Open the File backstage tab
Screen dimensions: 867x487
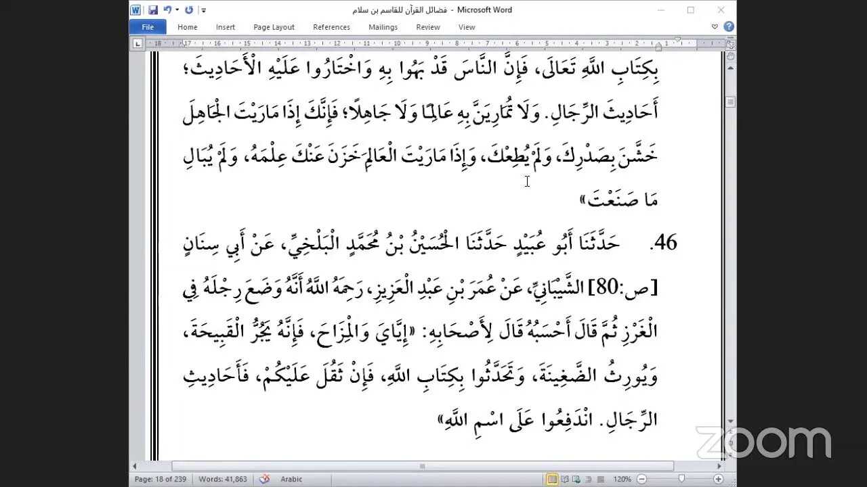[x=148, y=27]
